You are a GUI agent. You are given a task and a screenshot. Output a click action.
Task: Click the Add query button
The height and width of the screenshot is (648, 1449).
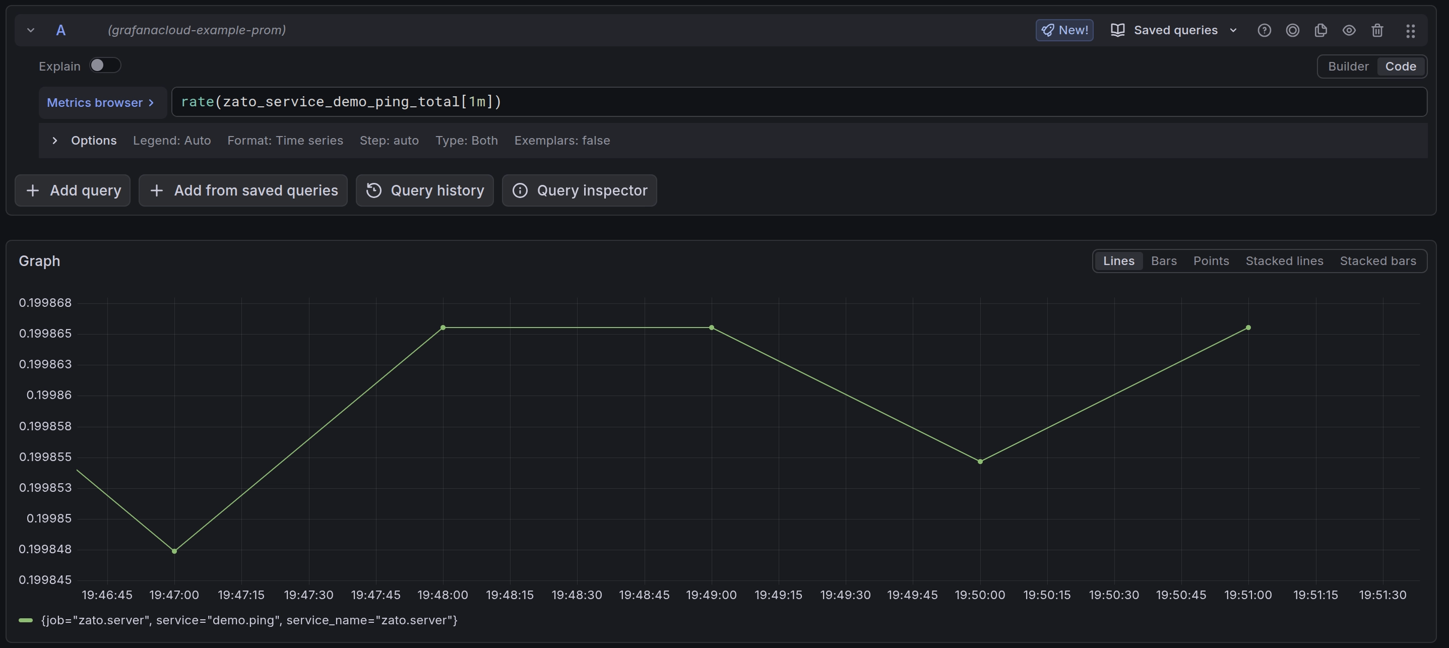point(73,190)
